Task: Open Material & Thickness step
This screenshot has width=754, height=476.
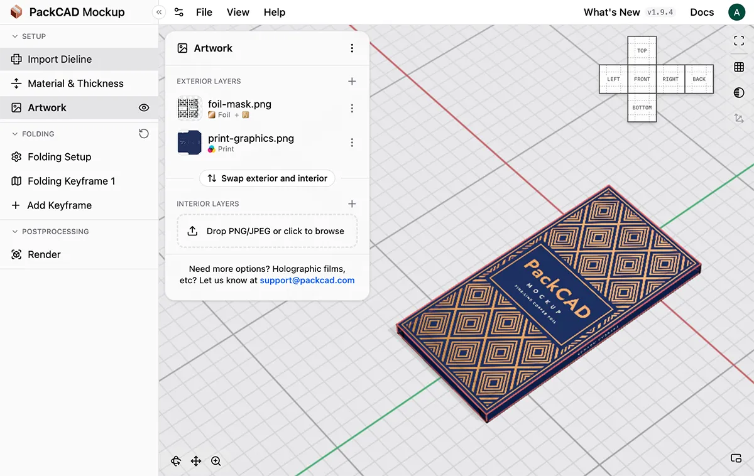Action: click(79, 84)
